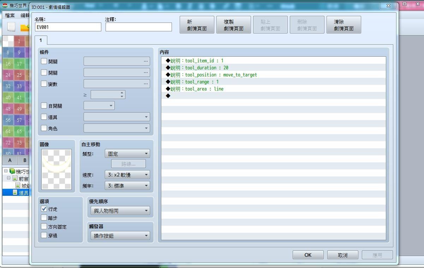This screenshot has height=268, width=424.
Task: Open the first 開關 selector ellipsis field
Action: [x=117, y=61]
